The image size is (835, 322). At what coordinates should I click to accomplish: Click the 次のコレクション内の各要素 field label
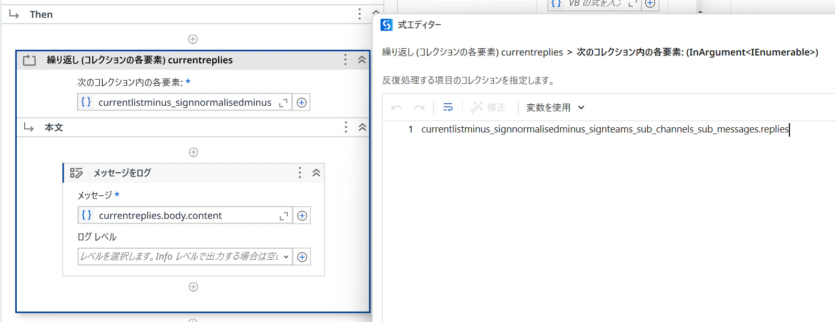click(130, 82)
